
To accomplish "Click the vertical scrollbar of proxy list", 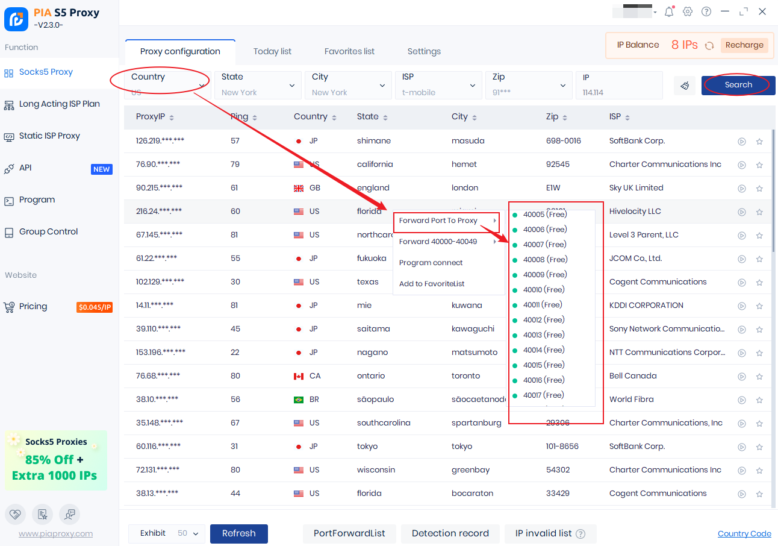I will click(x=774, y=181).
